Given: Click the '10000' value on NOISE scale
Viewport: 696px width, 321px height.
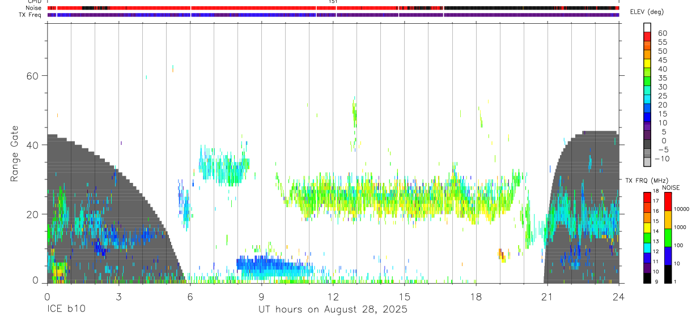Looking at the screenshot, I should 681,209.
